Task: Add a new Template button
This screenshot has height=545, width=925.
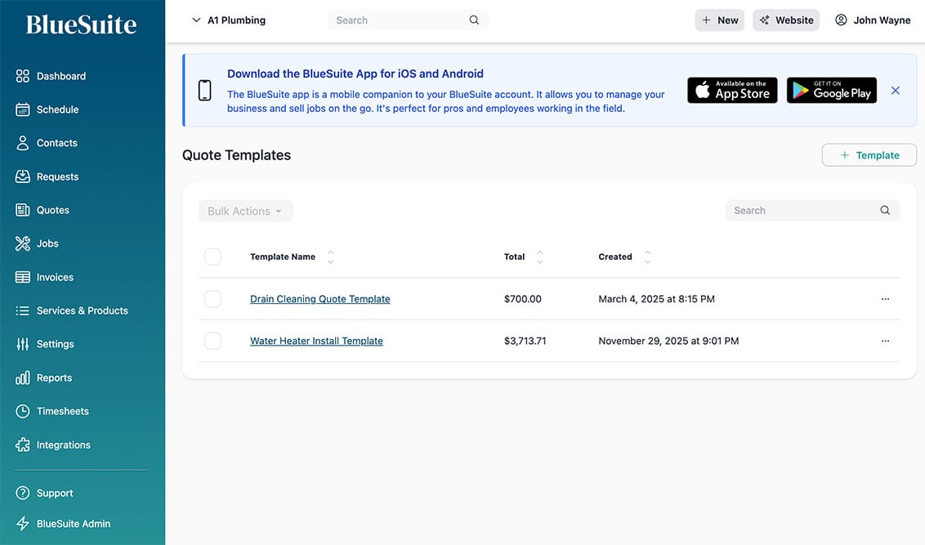Action: click(x=869, y=155)
